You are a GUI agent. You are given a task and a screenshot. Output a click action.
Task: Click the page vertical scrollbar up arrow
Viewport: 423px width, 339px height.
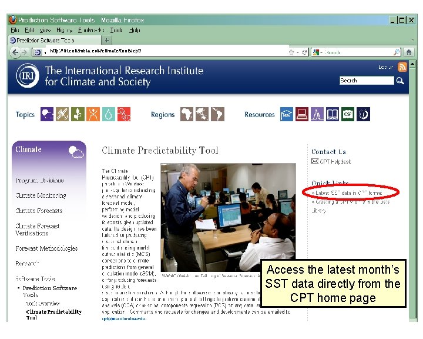[x=412, y=64]
